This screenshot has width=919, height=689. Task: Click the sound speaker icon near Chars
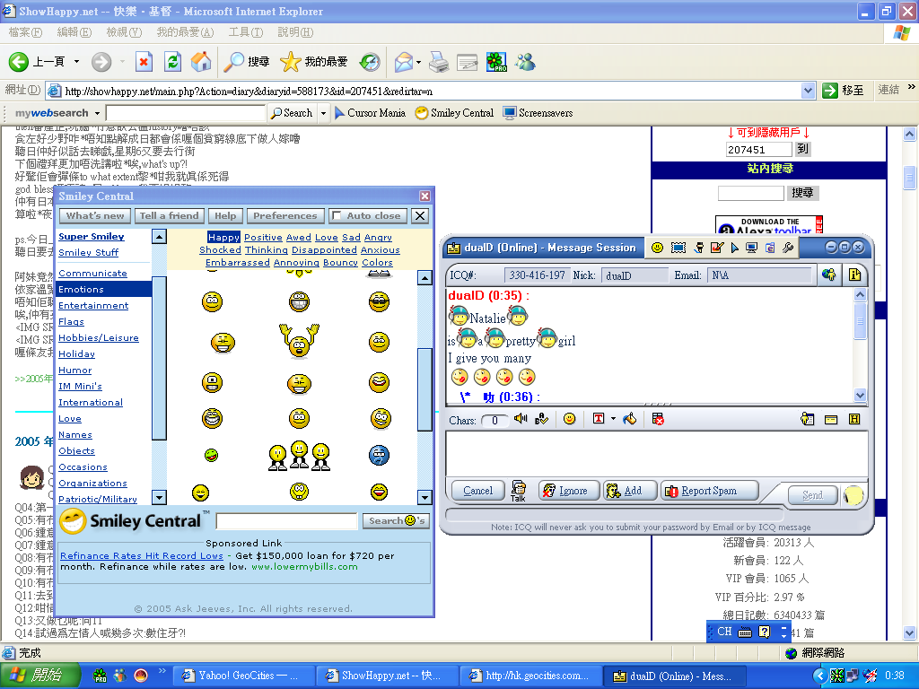[521, 419]
